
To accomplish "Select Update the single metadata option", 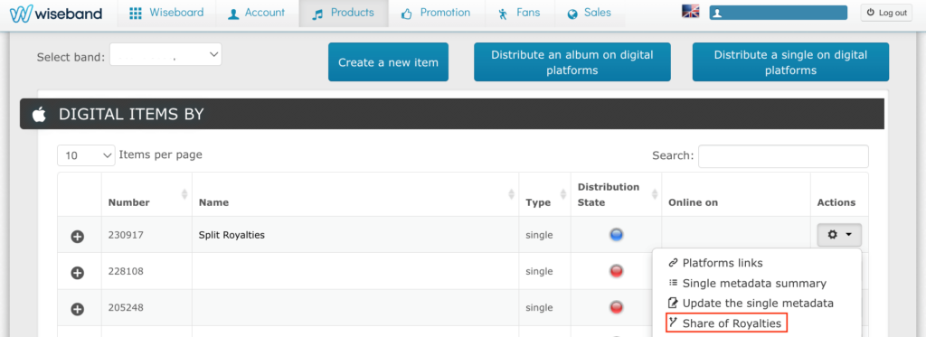I will tap(751, 304).
